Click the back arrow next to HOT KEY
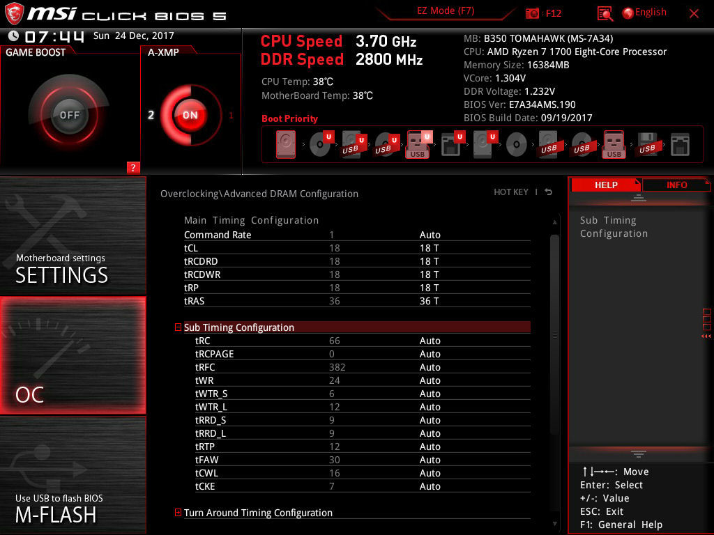The width and height of the screenshot is (714, 535). point(549,192)
